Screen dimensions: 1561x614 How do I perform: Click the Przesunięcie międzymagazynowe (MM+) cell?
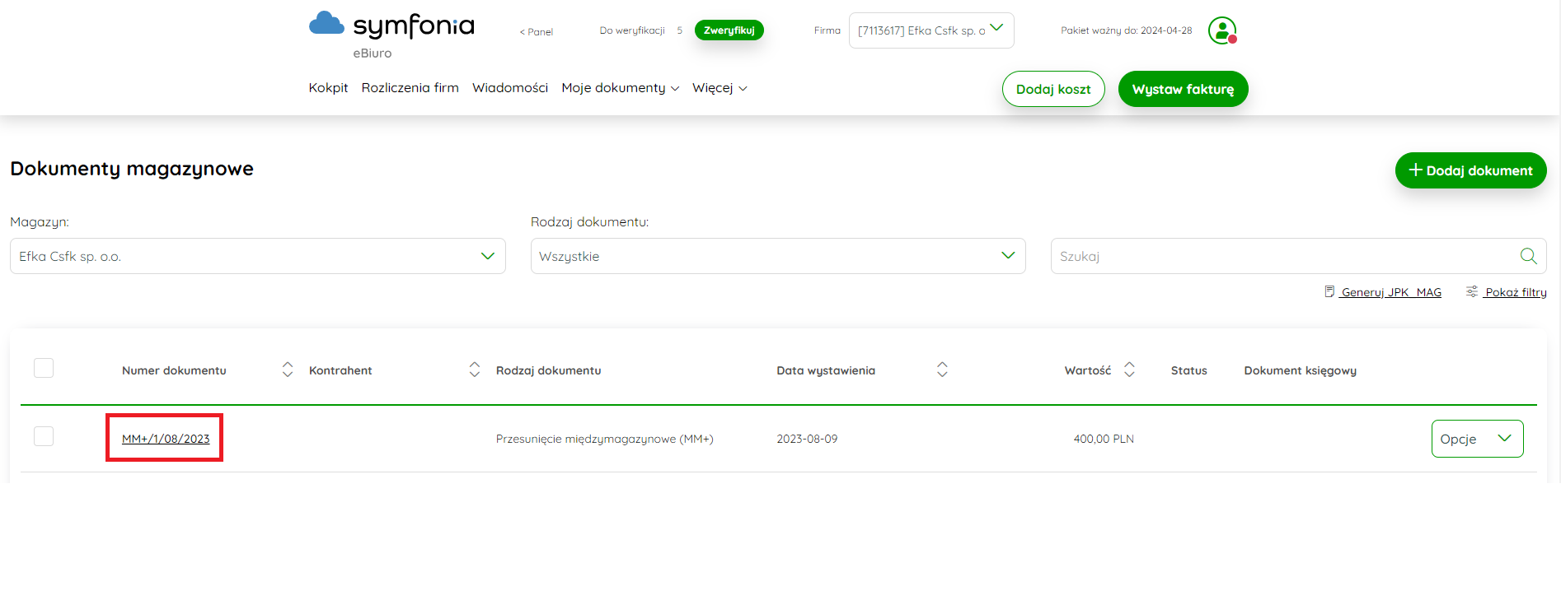tap(605, 439)
